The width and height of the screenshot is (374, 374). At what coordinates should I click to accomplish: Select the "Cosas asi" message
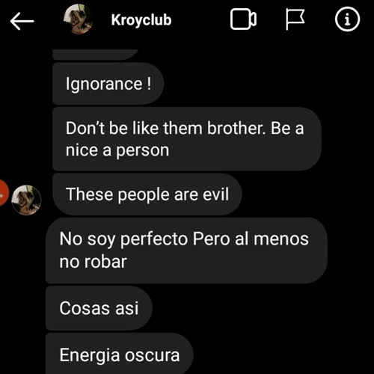(x=99, y=308)
